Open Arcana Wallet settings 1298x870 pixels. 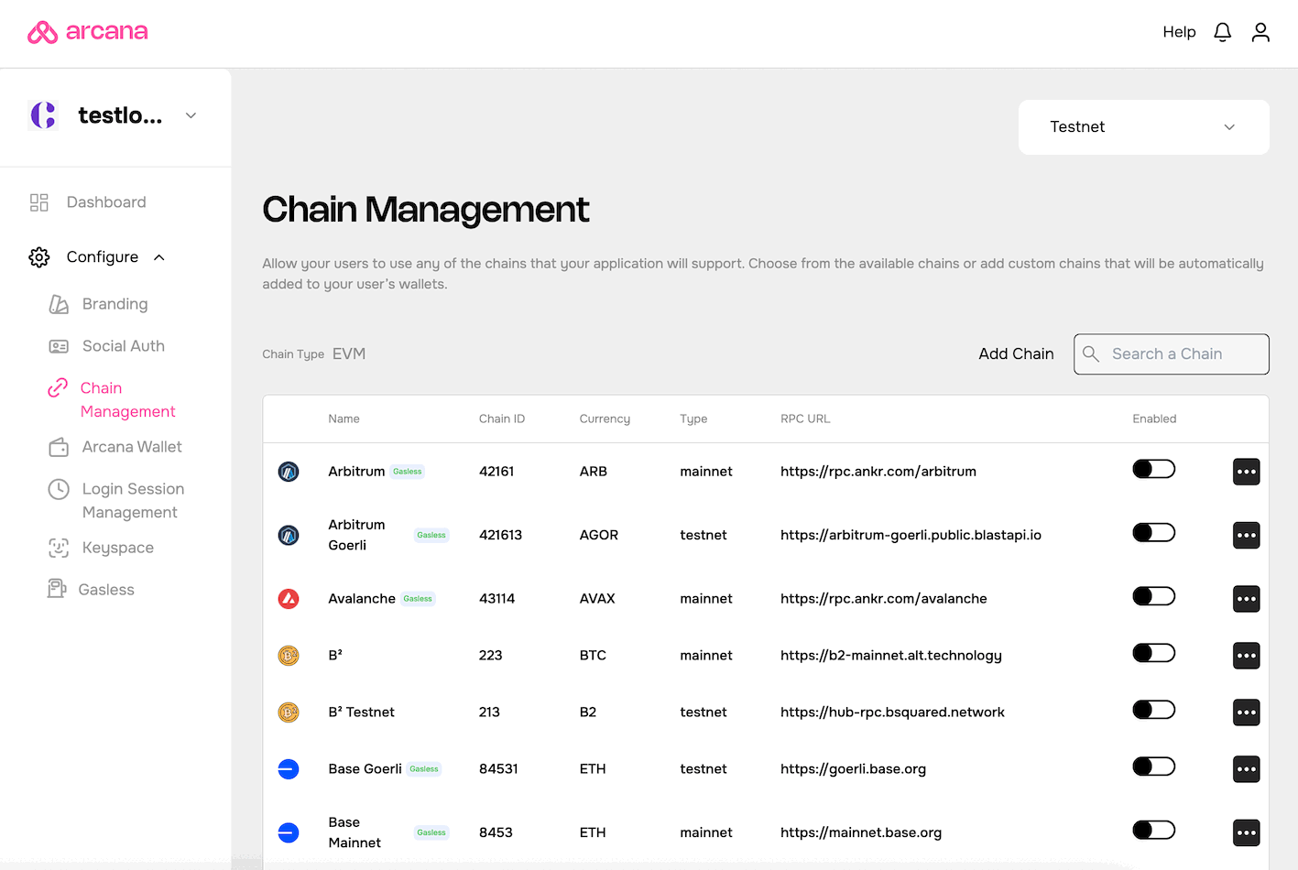(x=132, y=447)
